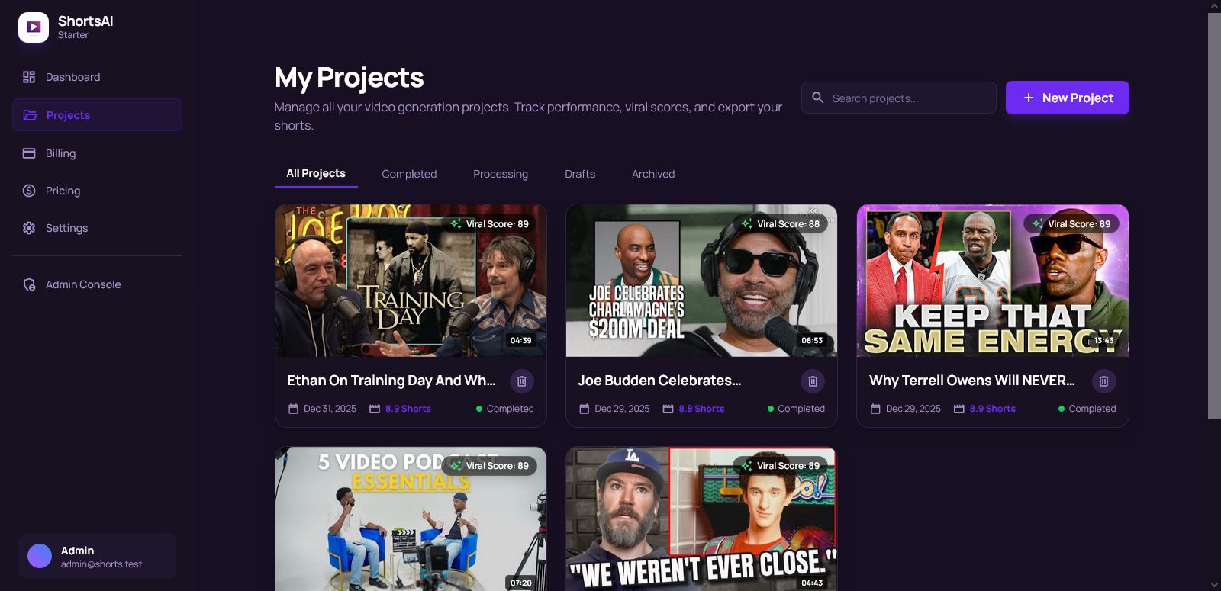The width and height of the screenshot is (1221, 591).
Task: Click Viral Score badge on 'Weren't Ever Close' card
Action: pos(781,466)
